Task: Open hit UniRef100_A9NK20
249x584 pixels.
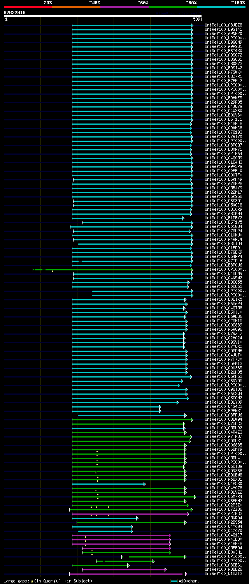Action: click(x=224, y=34)
